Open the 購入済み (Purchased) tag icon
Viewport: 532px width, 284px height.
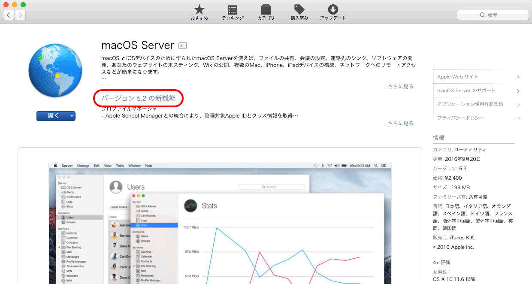(x=299, y=10)
